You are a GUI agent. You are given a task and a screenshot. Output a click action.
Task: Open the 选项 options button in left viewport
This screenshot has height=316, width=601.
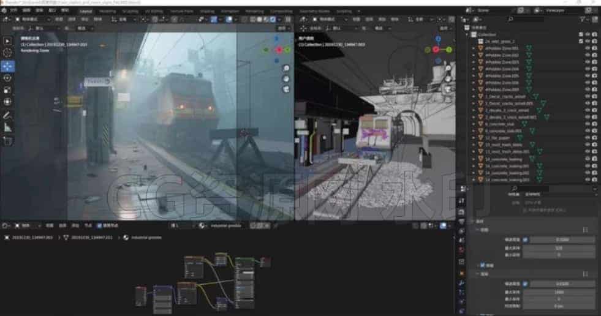283,28
